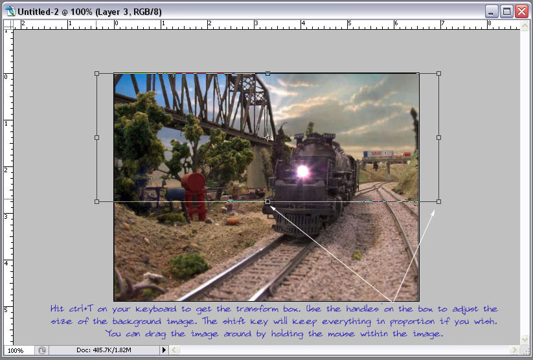Click the bottom-right transform box handle
Viewport: 533px width, 360px height.
coord(439,201)
